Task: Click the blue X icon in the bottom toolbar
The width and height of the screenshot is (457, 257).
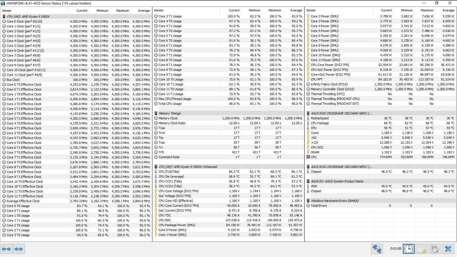Action: tap(448, 249)
